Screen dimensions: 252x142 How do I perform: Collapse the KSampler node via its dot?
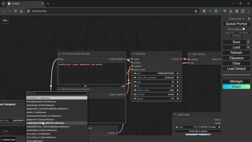click(133, 54)
